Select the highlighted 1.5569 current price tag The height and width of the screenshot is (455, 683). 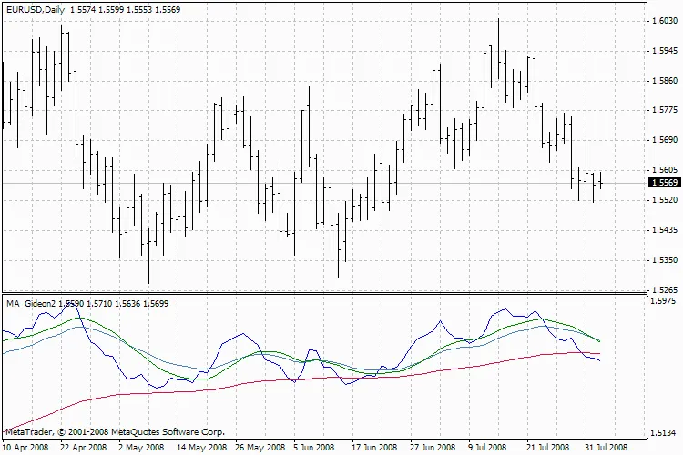[662, 183]
